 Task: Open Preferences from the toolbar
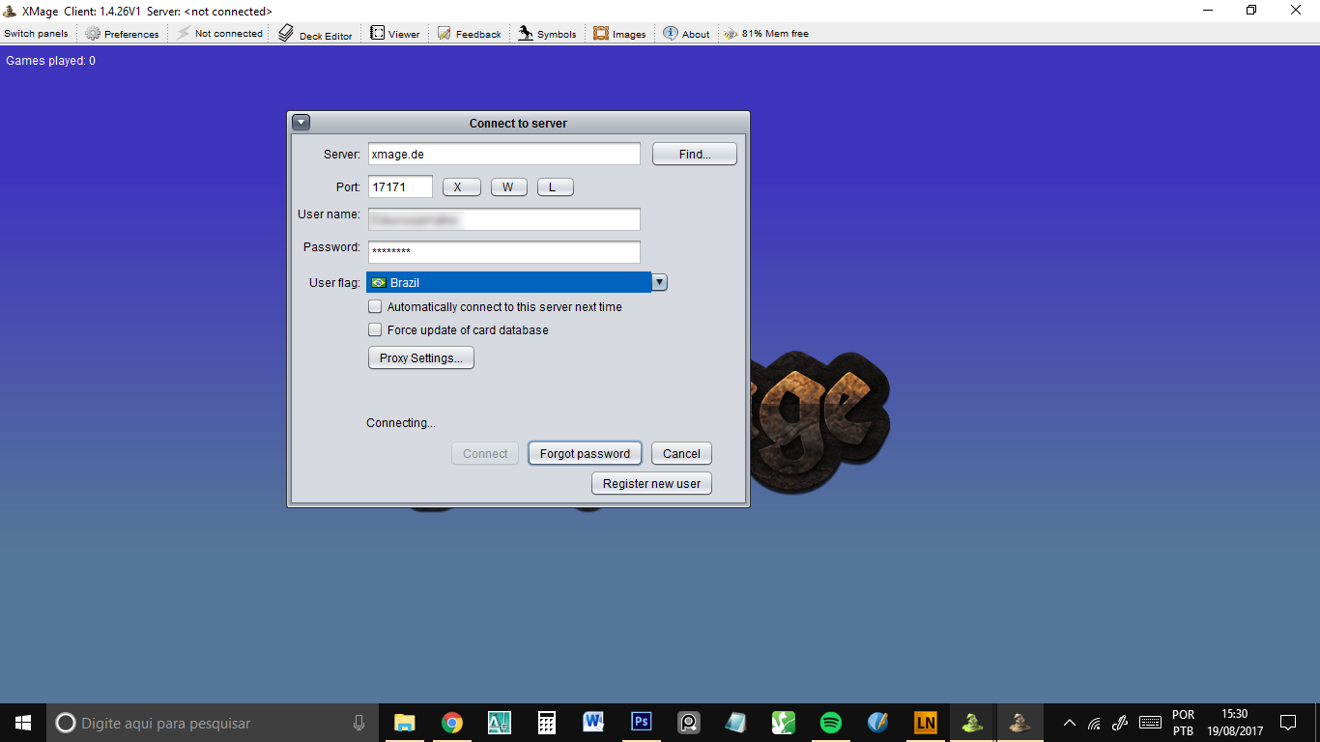coord(122,34)
